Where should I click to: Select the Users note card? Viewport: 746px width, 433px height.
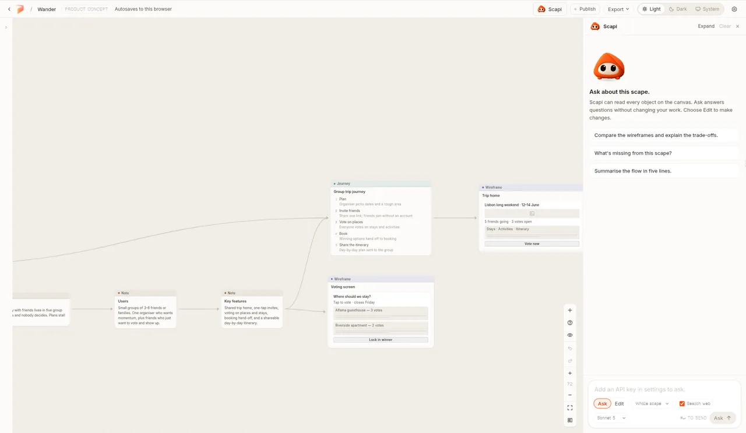[x=145, y=309]
